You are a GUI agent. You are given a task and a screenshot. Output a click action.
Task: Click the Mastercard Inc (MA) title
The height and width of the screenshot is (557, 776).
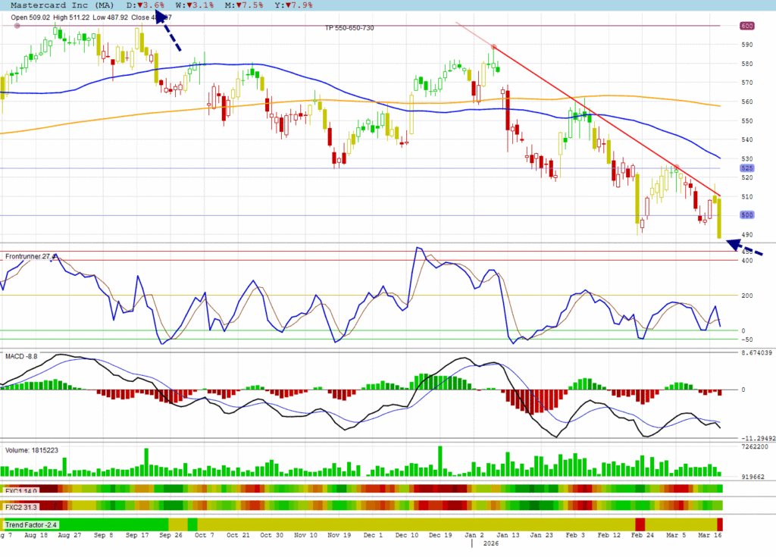pos(62,5)
